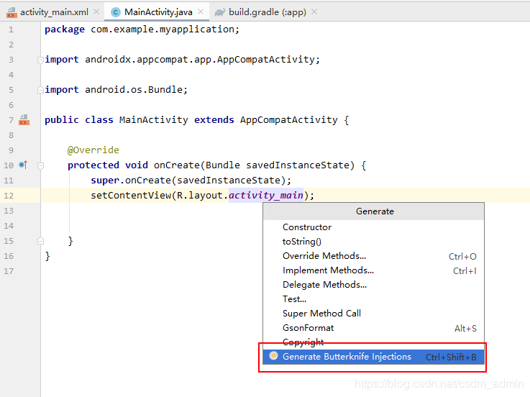Collapse the onCreate method fold on line 10
The width and height of the screenshot is (530, 397).
coord(40,165)
